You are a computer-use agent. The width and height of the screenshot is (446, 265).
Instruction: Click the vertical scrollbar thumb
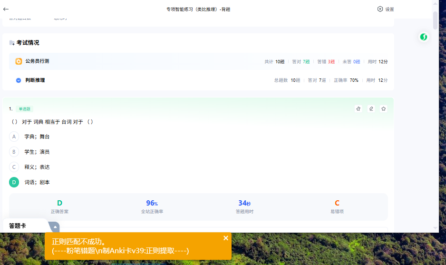click(x=435, y=20)
